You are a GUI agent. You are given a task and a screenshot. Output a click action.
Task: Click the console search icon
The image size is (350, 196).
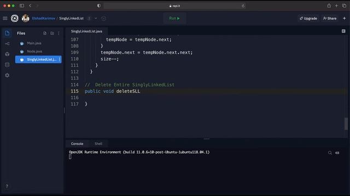pos(330,153)
